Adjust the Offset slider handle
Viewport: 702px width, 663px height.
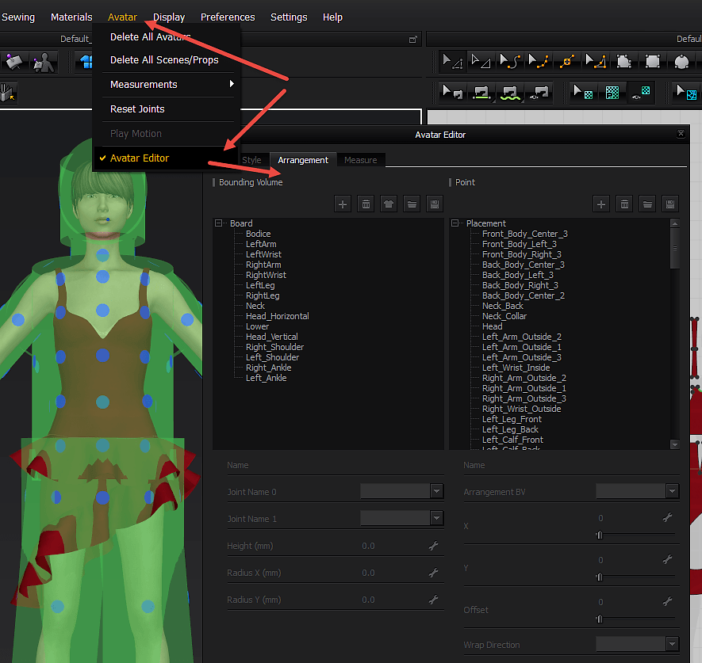click(x=600, y=619)
